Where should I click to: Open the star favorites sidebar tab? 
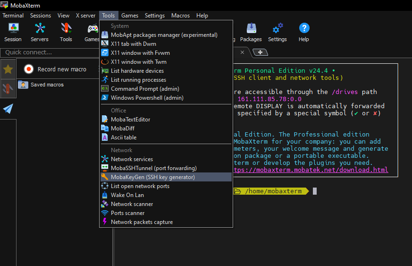8,69
